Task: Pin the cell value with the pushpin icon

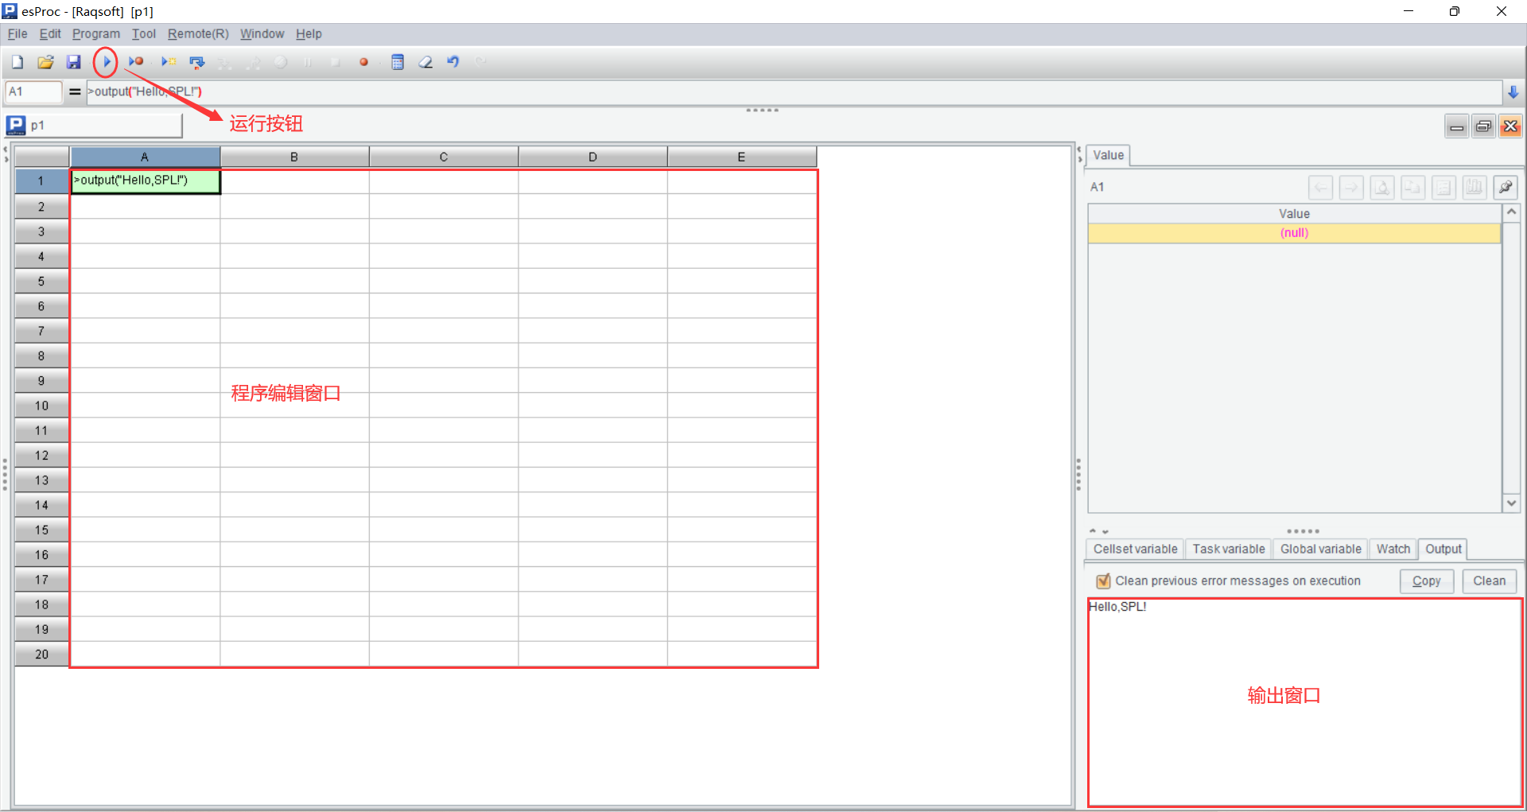Action: click(1505, 188)
